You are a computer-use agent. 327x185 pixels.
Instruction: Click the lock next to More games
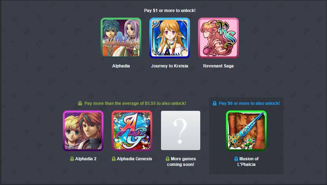(x=167, y=159)
